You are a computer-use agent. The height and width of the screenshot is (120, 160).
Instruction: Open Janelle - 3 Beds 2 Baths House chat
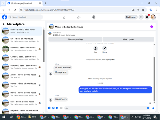coord(21,76)
